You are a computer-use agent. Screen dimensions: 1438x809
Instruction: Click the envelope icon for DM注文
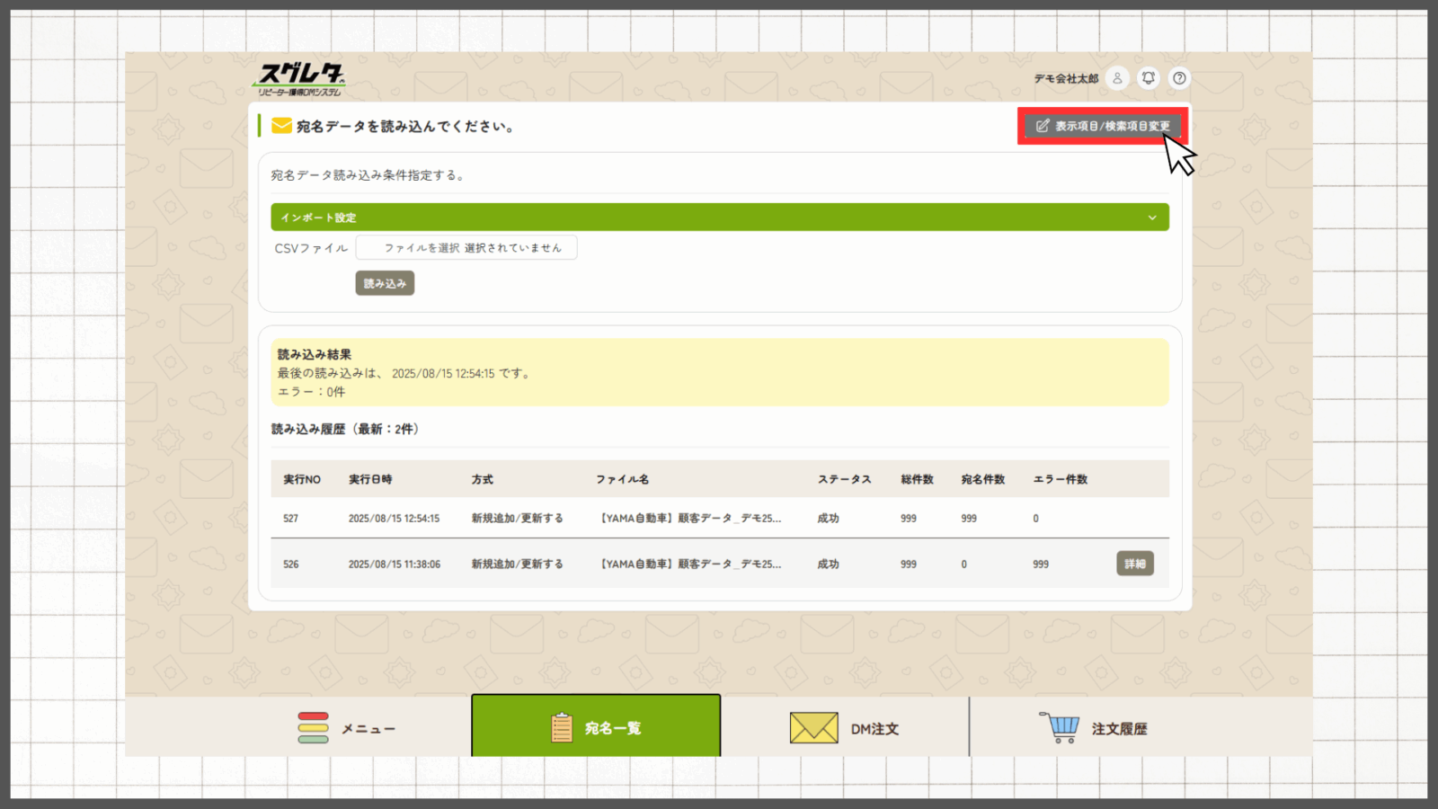click(813, 728)
